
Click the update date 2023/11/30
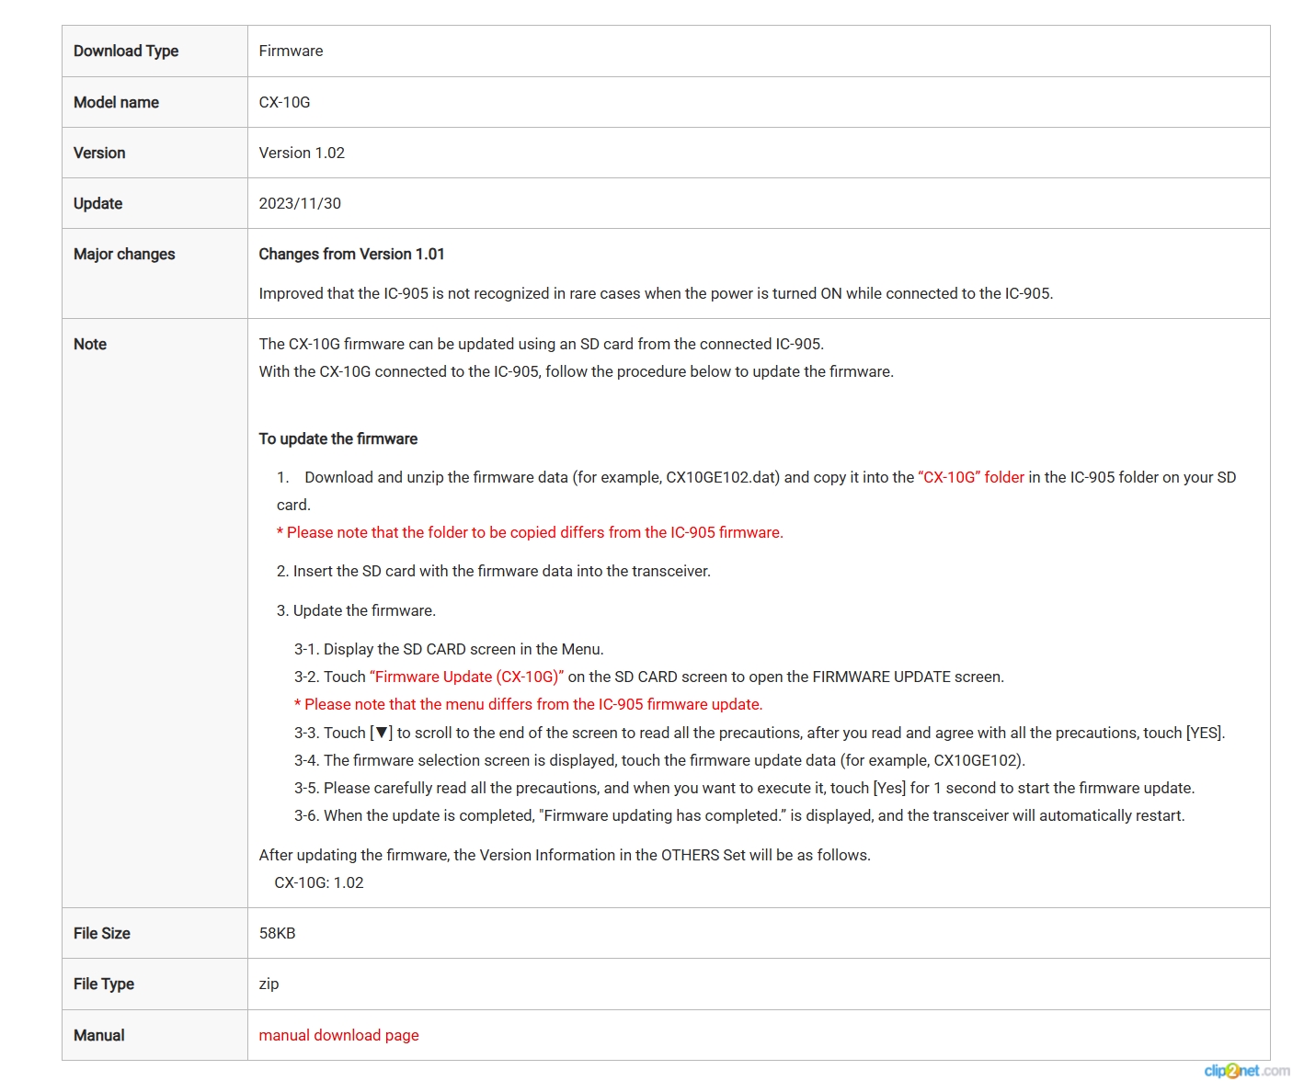pos(300,203)
